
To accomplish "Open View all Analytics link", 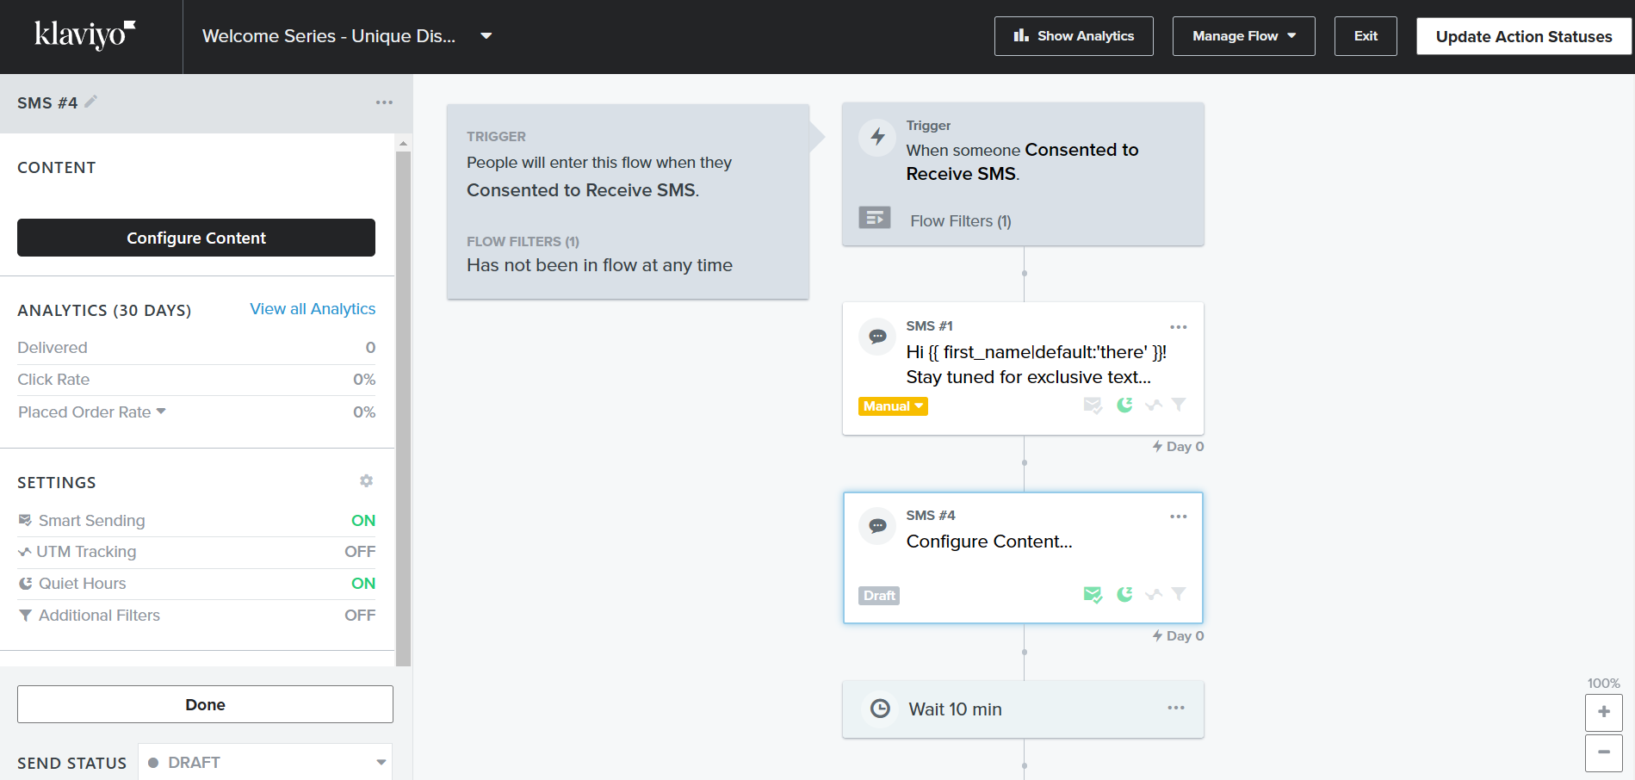I will [x=313, y=309].
